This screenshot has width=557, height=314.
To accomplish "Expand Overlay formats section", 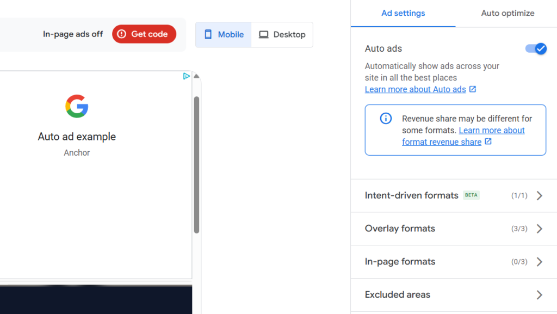I will (x=454, y=229).
